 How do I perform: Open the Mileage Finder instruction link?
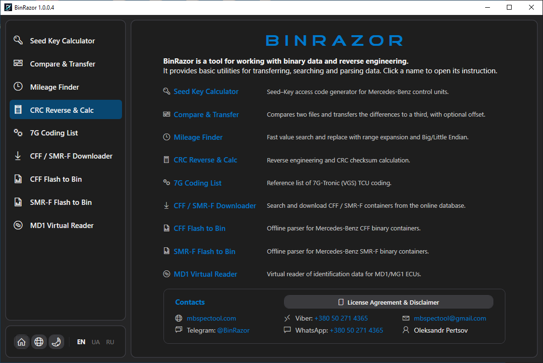(198, 137)
